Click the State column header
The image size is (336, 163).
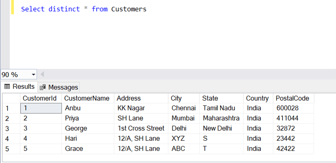pos(210,98)
